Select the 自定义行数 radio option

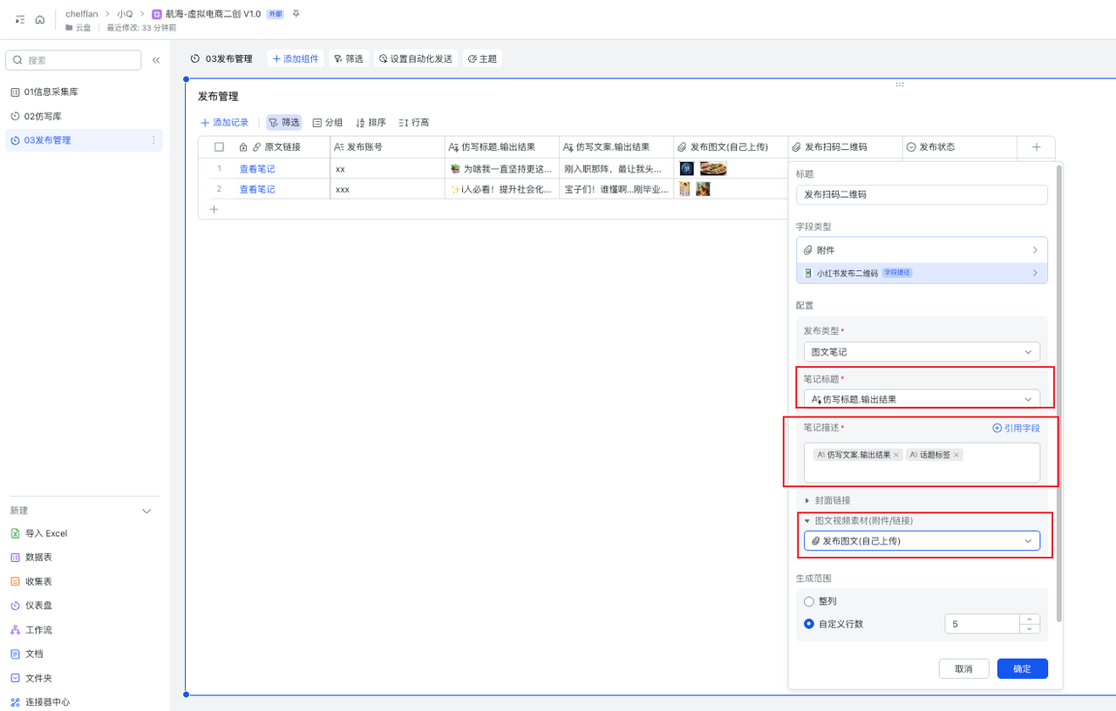809,624
